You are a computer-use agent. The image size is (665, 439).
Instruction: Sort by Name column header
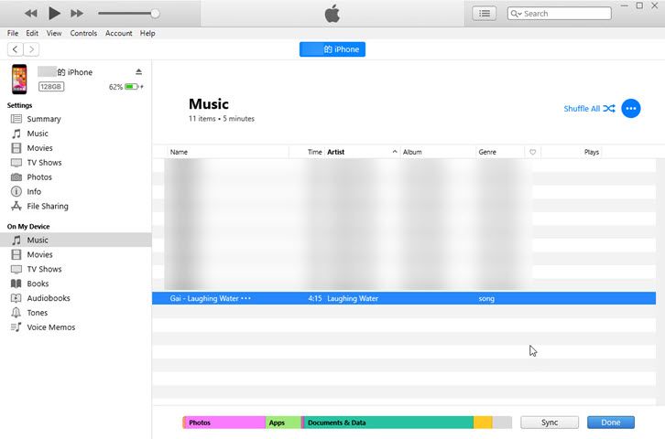228,152
